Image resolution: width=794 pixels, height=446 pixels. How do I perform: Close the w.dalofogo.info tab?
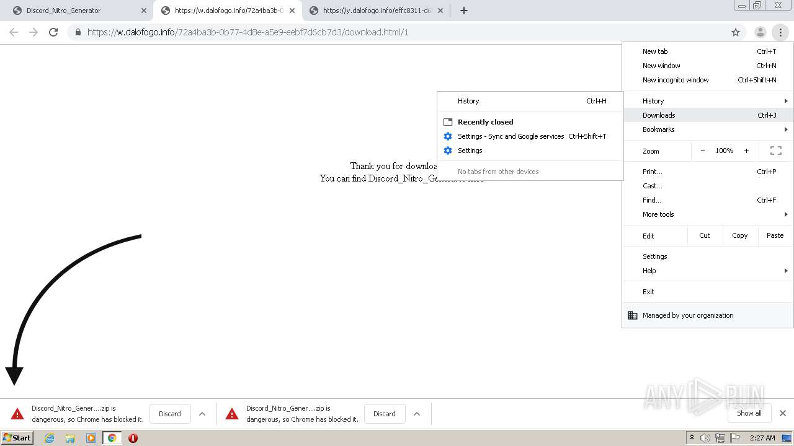click(x=292, y=11)
